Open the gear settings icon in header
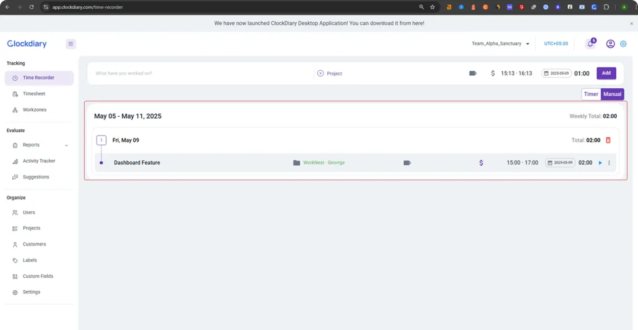638x330 pixels. [x=623, y=44]
